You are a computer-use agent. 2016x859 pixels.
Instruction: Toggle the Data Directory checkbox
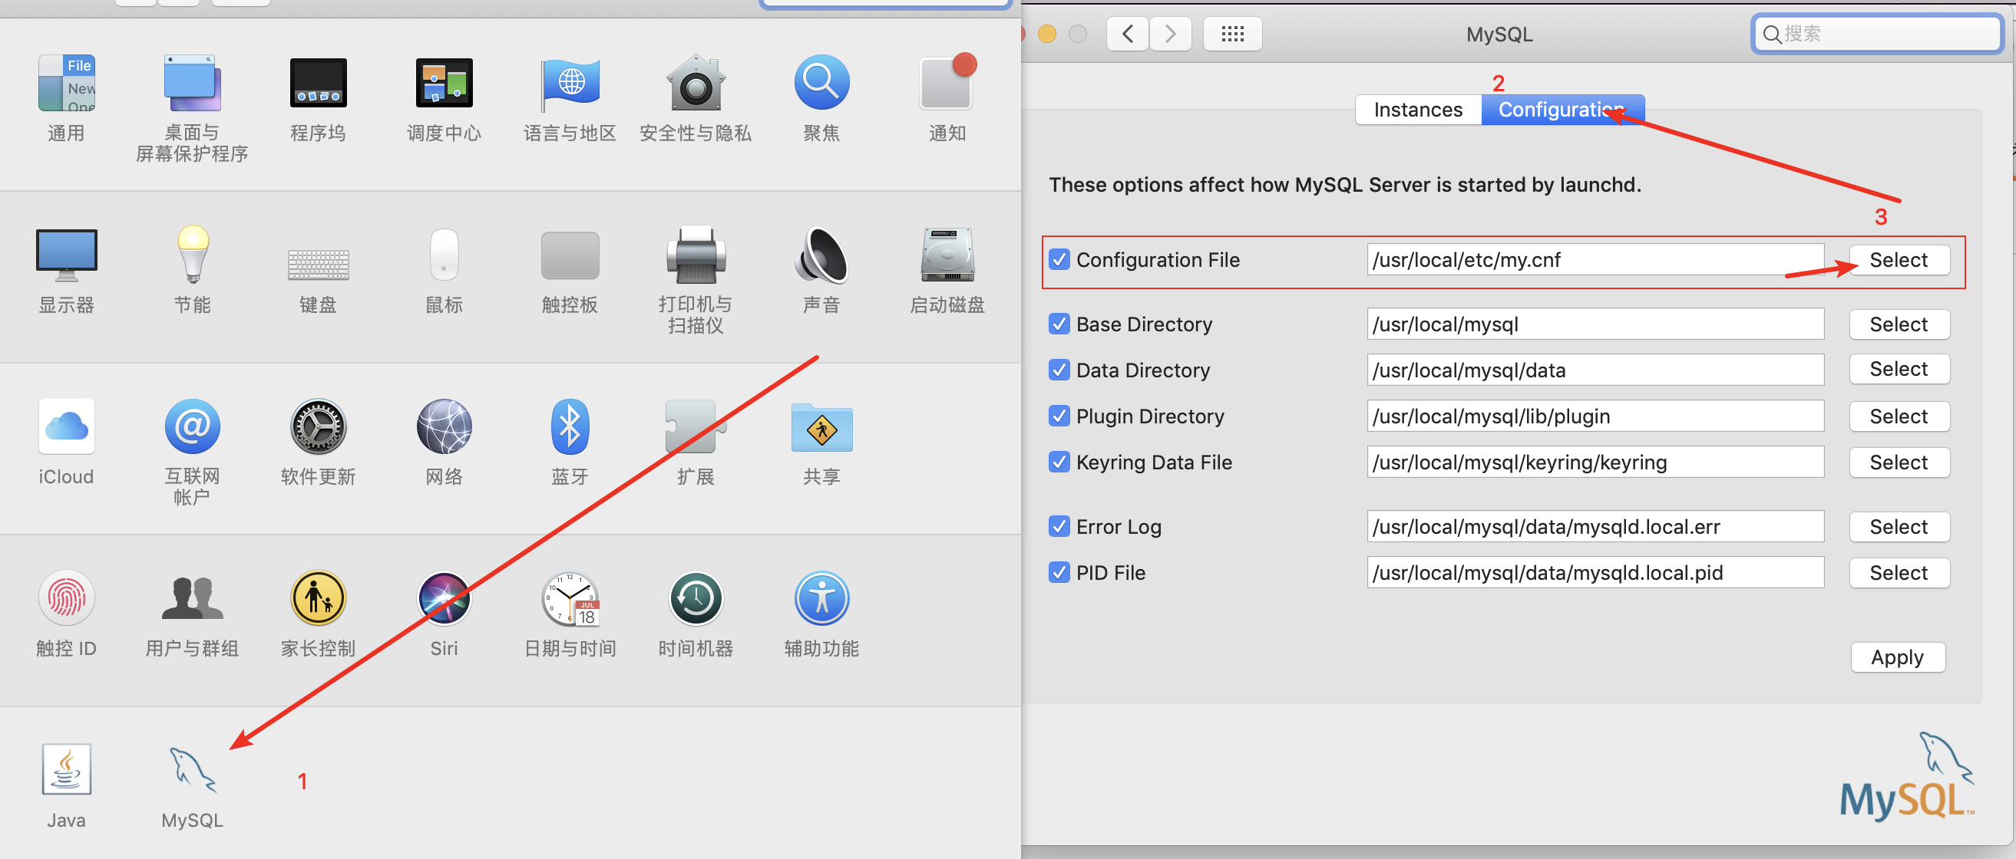(1059, 370)
